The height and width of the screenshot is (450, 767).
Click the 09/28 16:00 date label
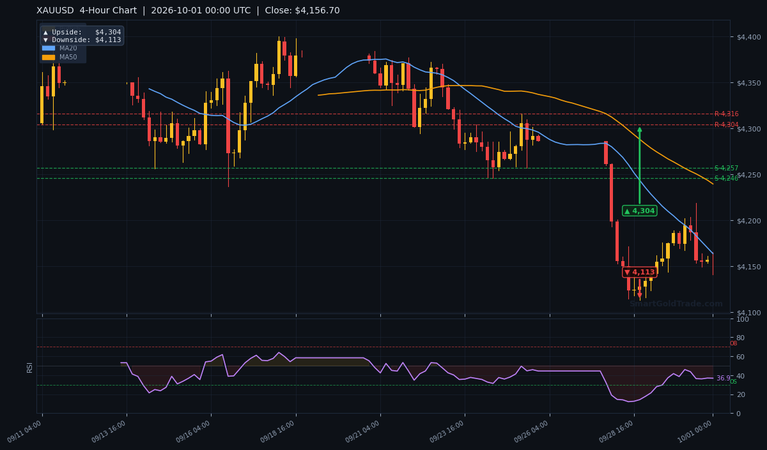click(617, 431)
